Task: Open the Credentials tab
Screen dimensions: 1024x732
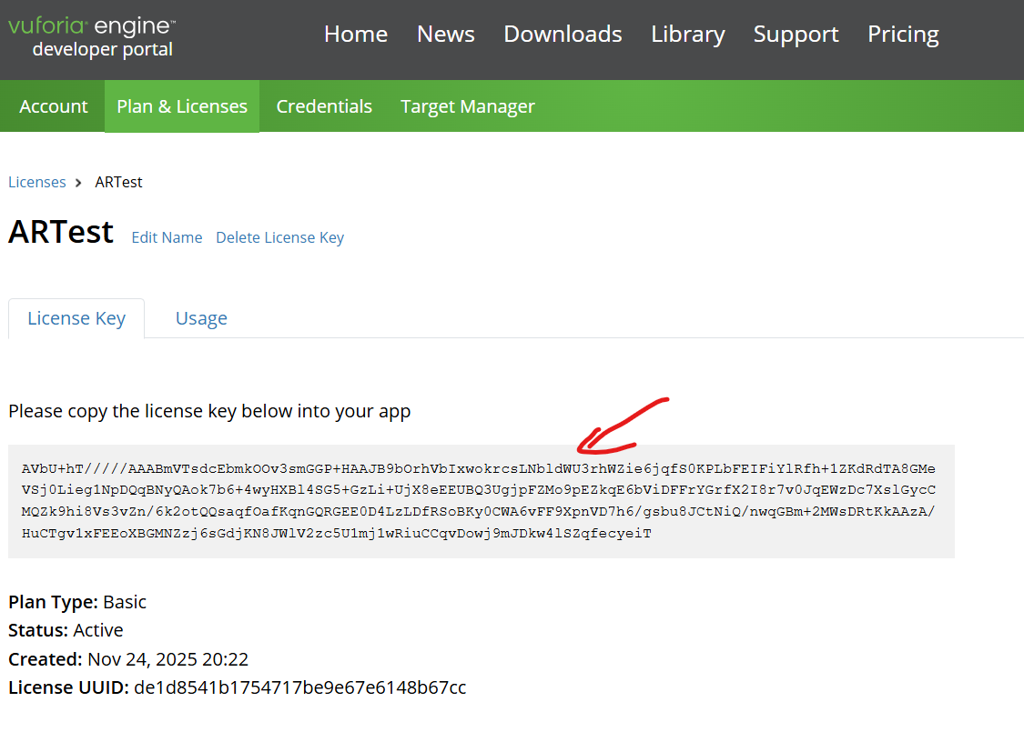Action: 324,106
